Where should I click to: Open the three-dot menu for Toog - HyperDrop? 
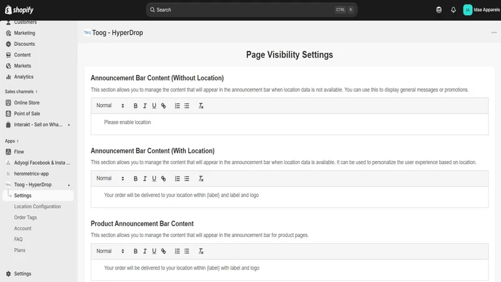pyautogui.click(x=494, y=33)
